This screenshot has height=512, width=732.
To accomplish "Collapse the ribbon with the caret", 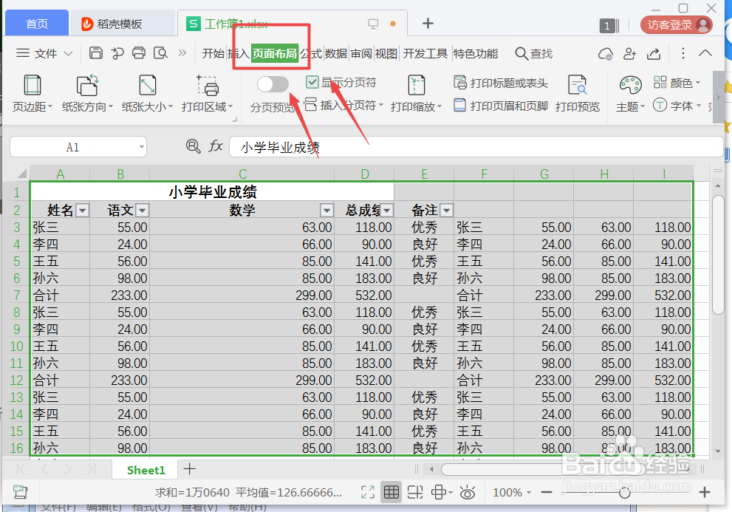I will coord(705,52).
